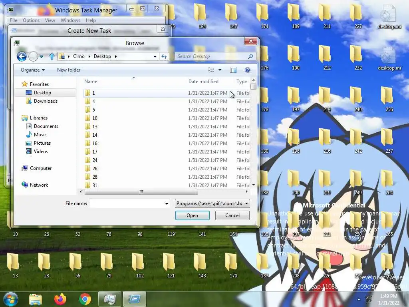Click New folder in the toolbar

[69, 70]
